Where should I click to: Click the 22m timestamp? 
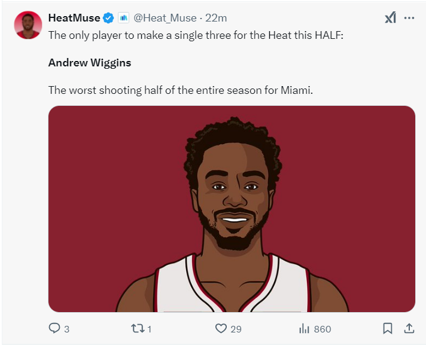tap(216, 18)
